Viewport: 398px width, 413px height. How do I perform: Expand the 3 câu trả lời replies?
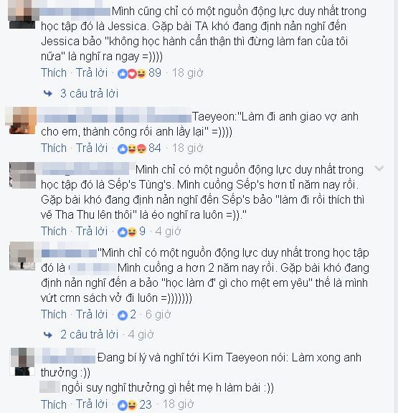coord(90,93)
